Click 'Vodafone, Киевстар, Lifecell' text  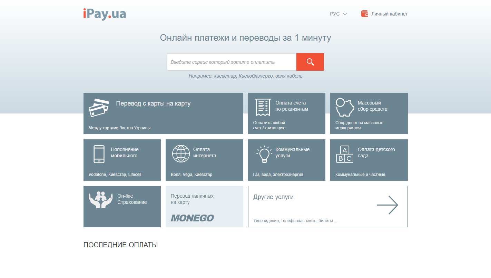pos(115,175)
